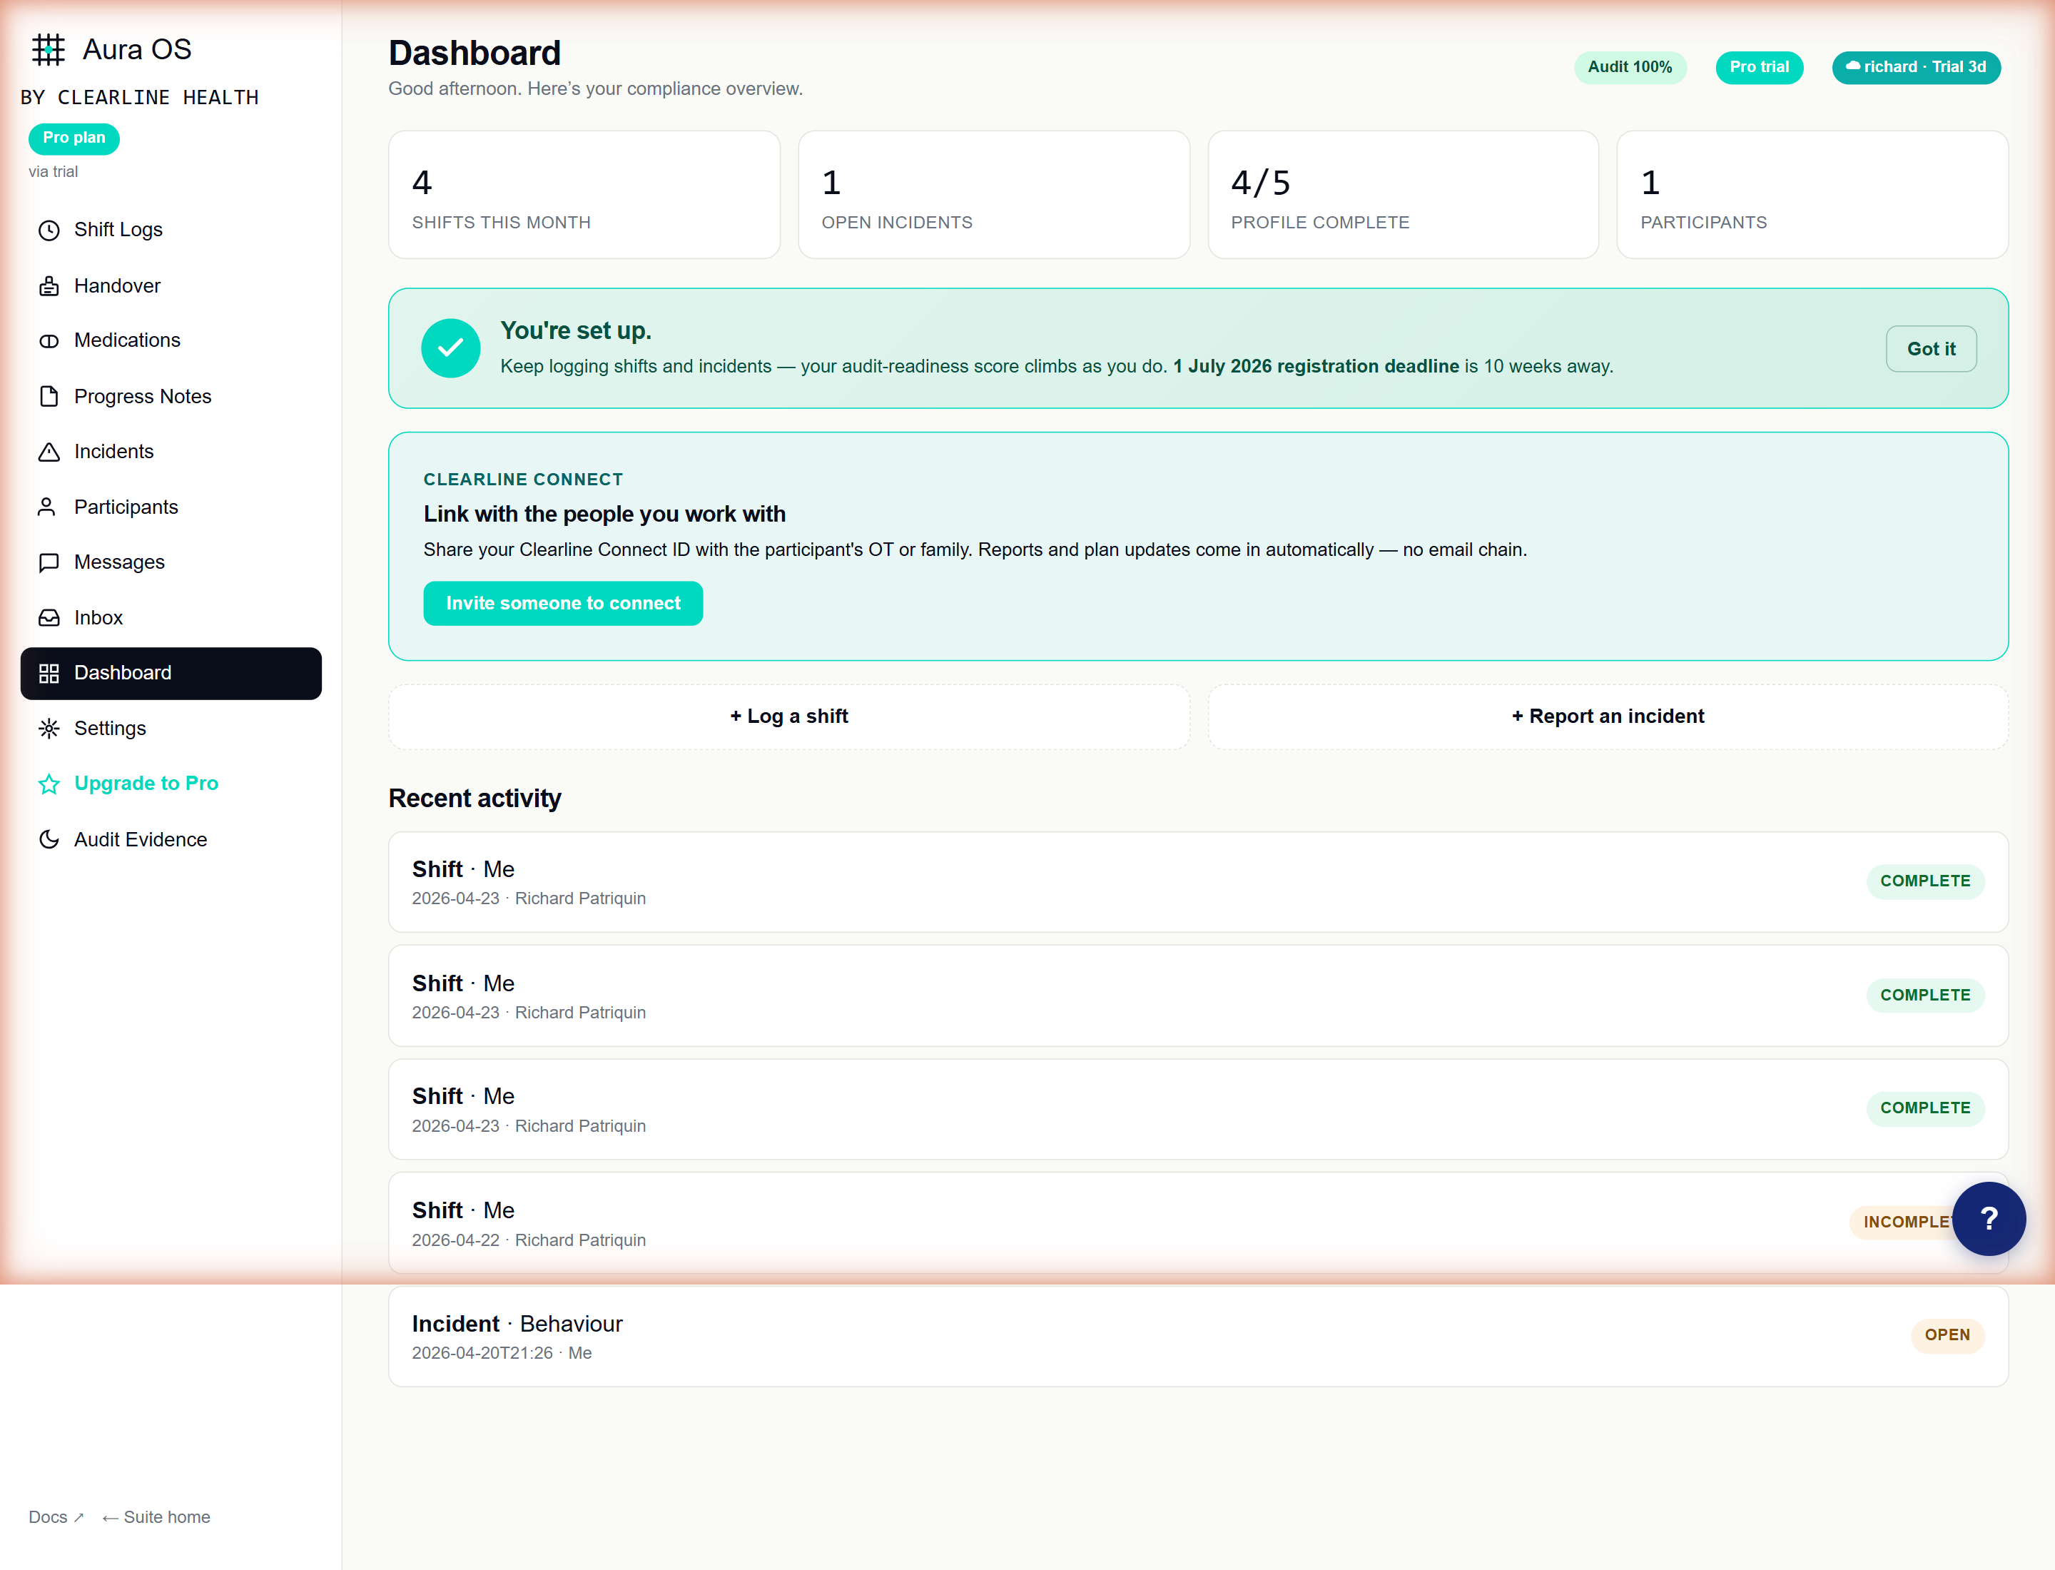Click the Progress Notes document icon
2055x1570 pixels.
coord(49,395)
